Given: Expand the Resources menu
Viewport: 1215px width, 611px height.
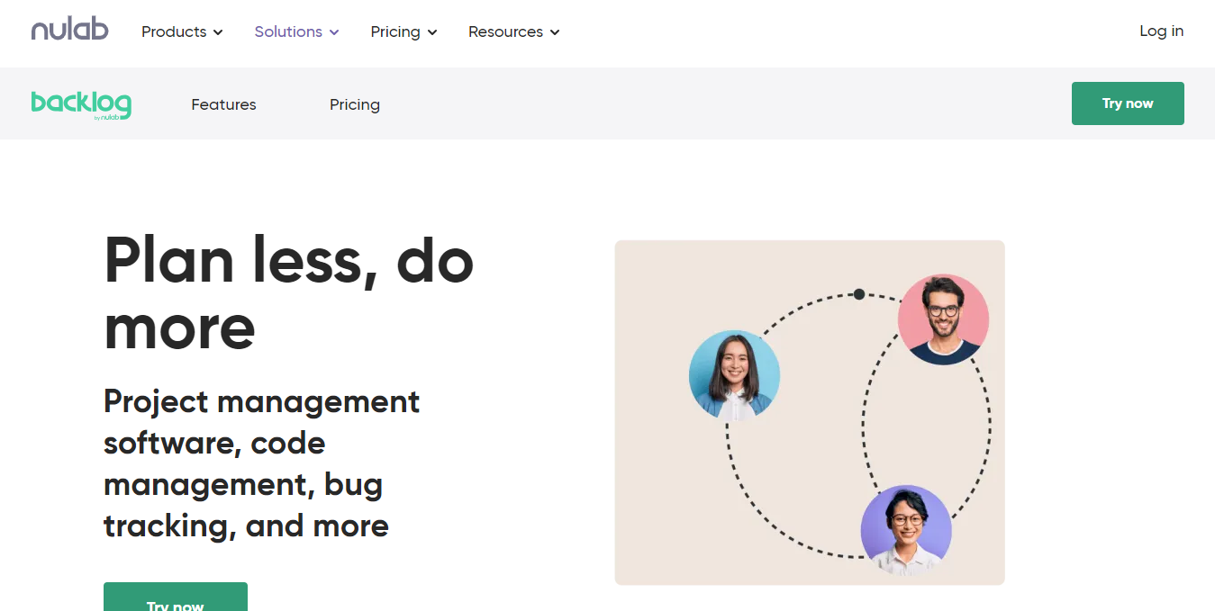Looking at the screenshot, I should [513, 31].
